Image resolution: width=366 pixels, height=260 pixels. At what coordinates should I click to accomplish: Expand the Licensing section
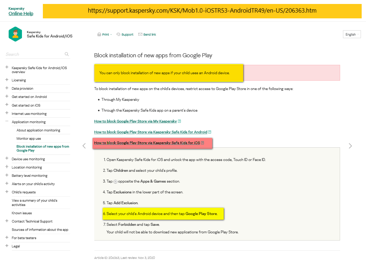tap(7, 80)
